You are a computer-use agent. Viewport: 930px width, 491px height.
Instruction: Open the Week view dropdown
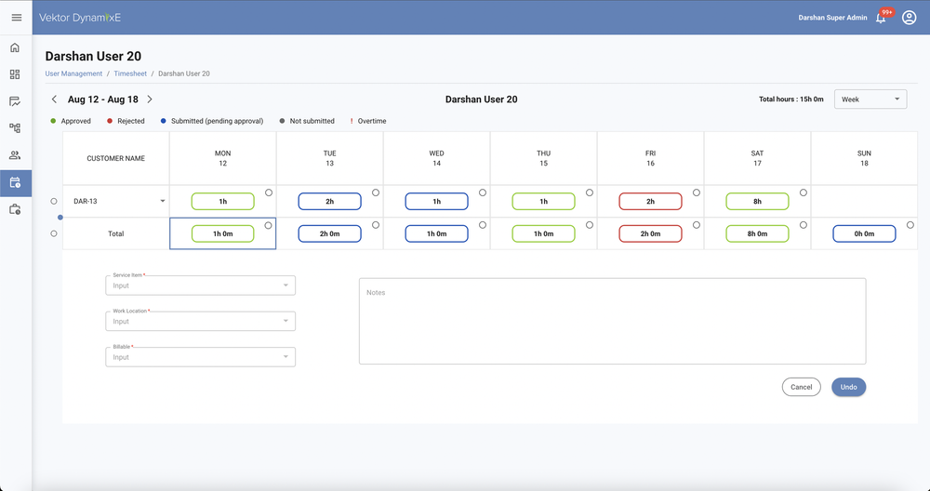click(x=870, y=99)
